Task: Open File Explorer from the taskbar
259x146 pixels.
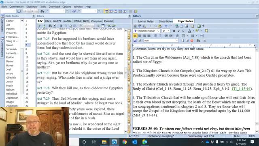Action: click(x=104, y=142)
